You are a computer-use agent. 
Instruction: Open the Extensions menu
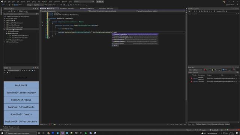tap(57, 1)
